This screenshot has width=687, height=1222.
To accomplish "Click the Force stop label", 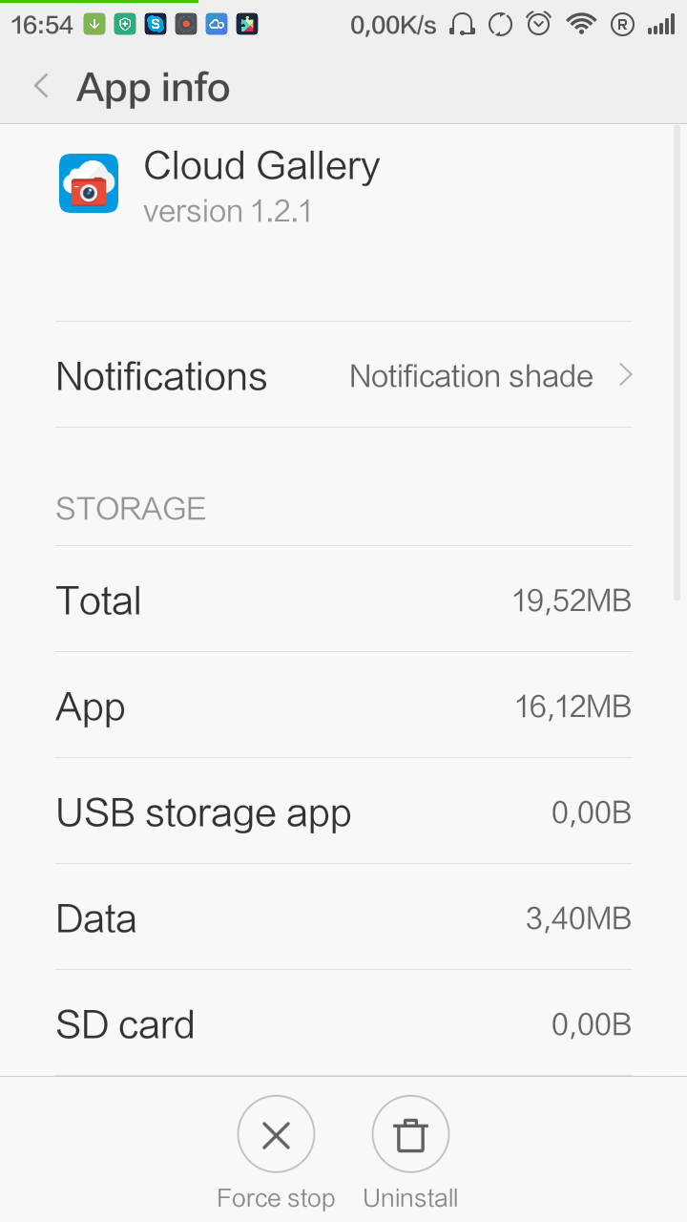I will pos(276,1198).
